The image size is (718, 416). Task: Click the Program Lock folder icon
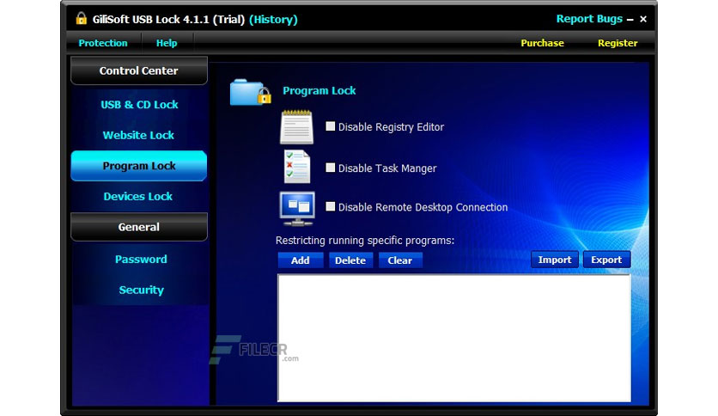click(250, 93)
